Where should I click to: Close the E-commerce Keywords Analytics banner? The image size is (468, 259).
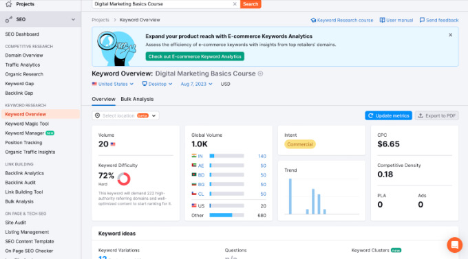tap(450, 35)
